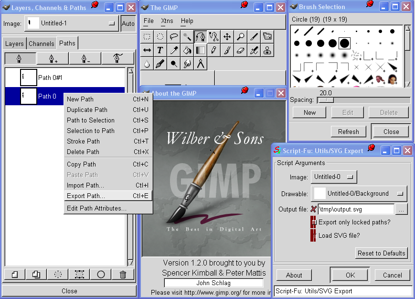Click the trash can delete path icon
This screenshot has height=299, width=415.
point(123,274)
